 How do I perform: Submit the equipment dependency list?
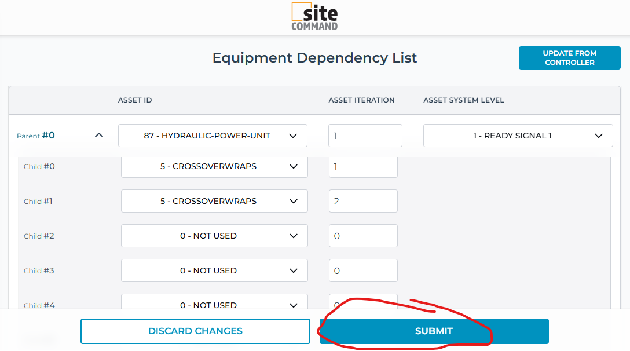434,331
